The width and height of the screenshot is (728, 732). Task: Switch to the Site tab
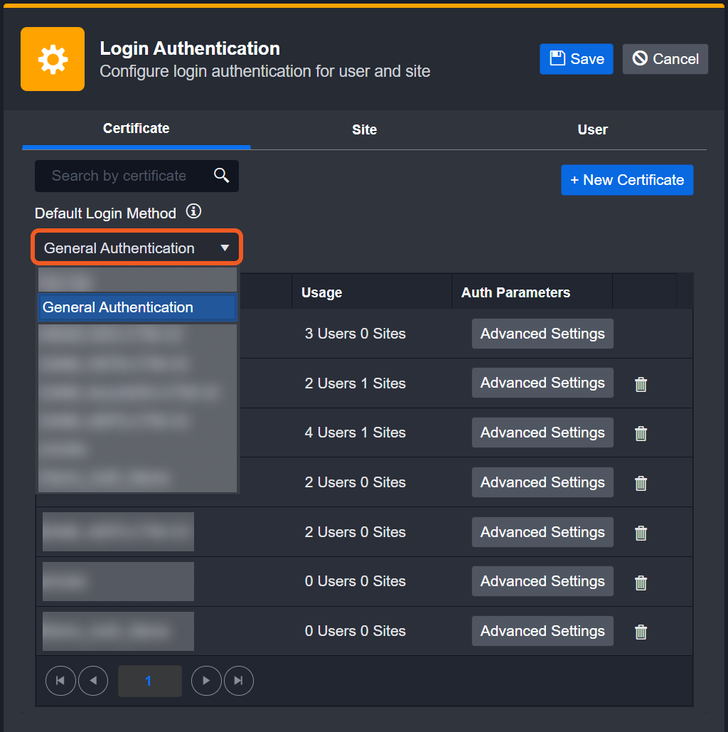(364, 129)
